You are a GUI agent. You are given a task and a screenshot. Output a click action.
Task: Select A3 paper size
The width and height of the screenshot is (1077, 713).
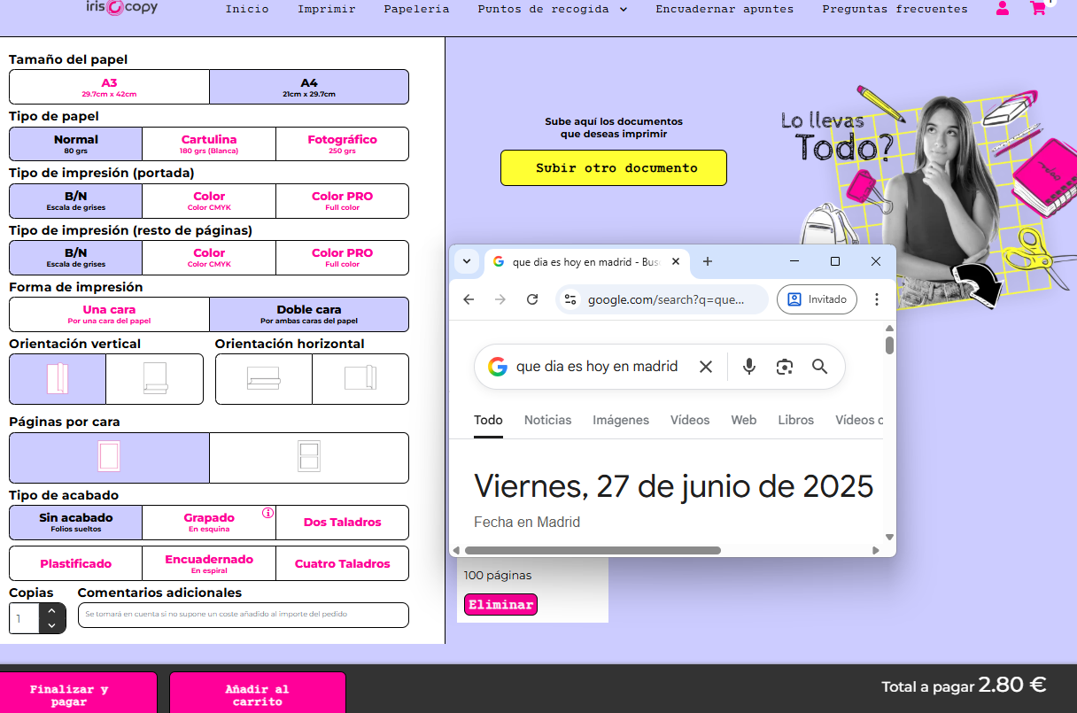click(109, 87)
